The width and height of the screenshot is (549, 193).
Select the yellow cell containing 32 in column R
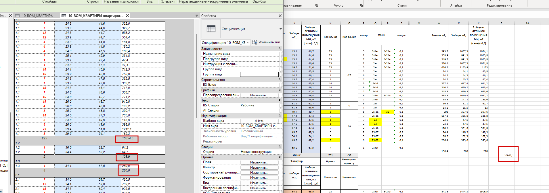tap(387, 112)
